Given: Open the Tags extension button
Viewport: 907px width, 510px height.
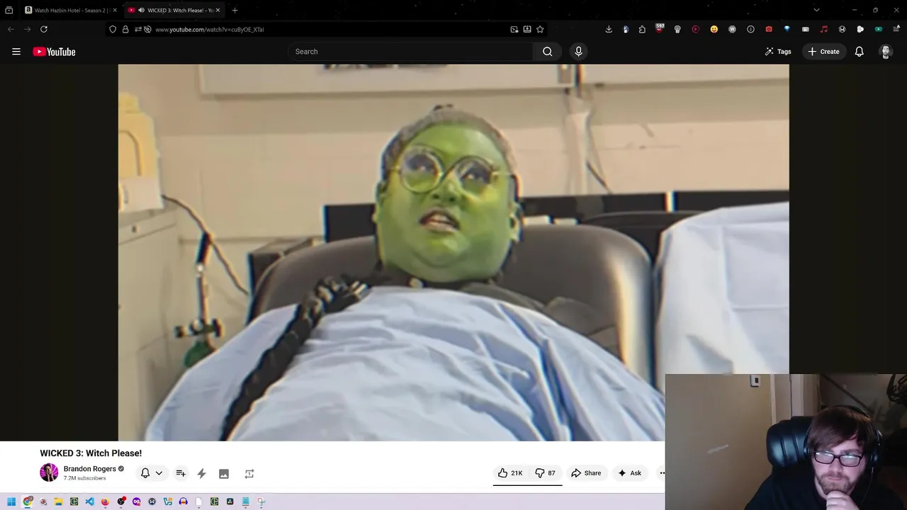Looking at the screenshot, I should pos(777,52).
